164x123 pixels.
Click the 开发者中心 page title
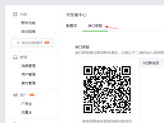tap(76, 15)
